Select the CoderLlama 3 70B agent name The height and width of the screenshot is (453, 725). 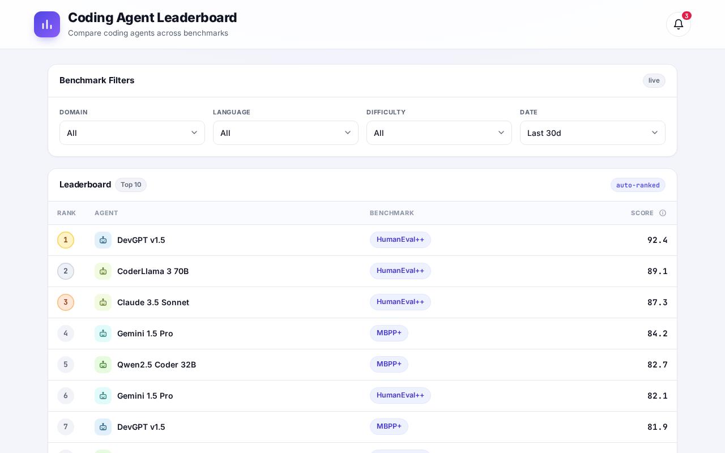pos(153,271)
